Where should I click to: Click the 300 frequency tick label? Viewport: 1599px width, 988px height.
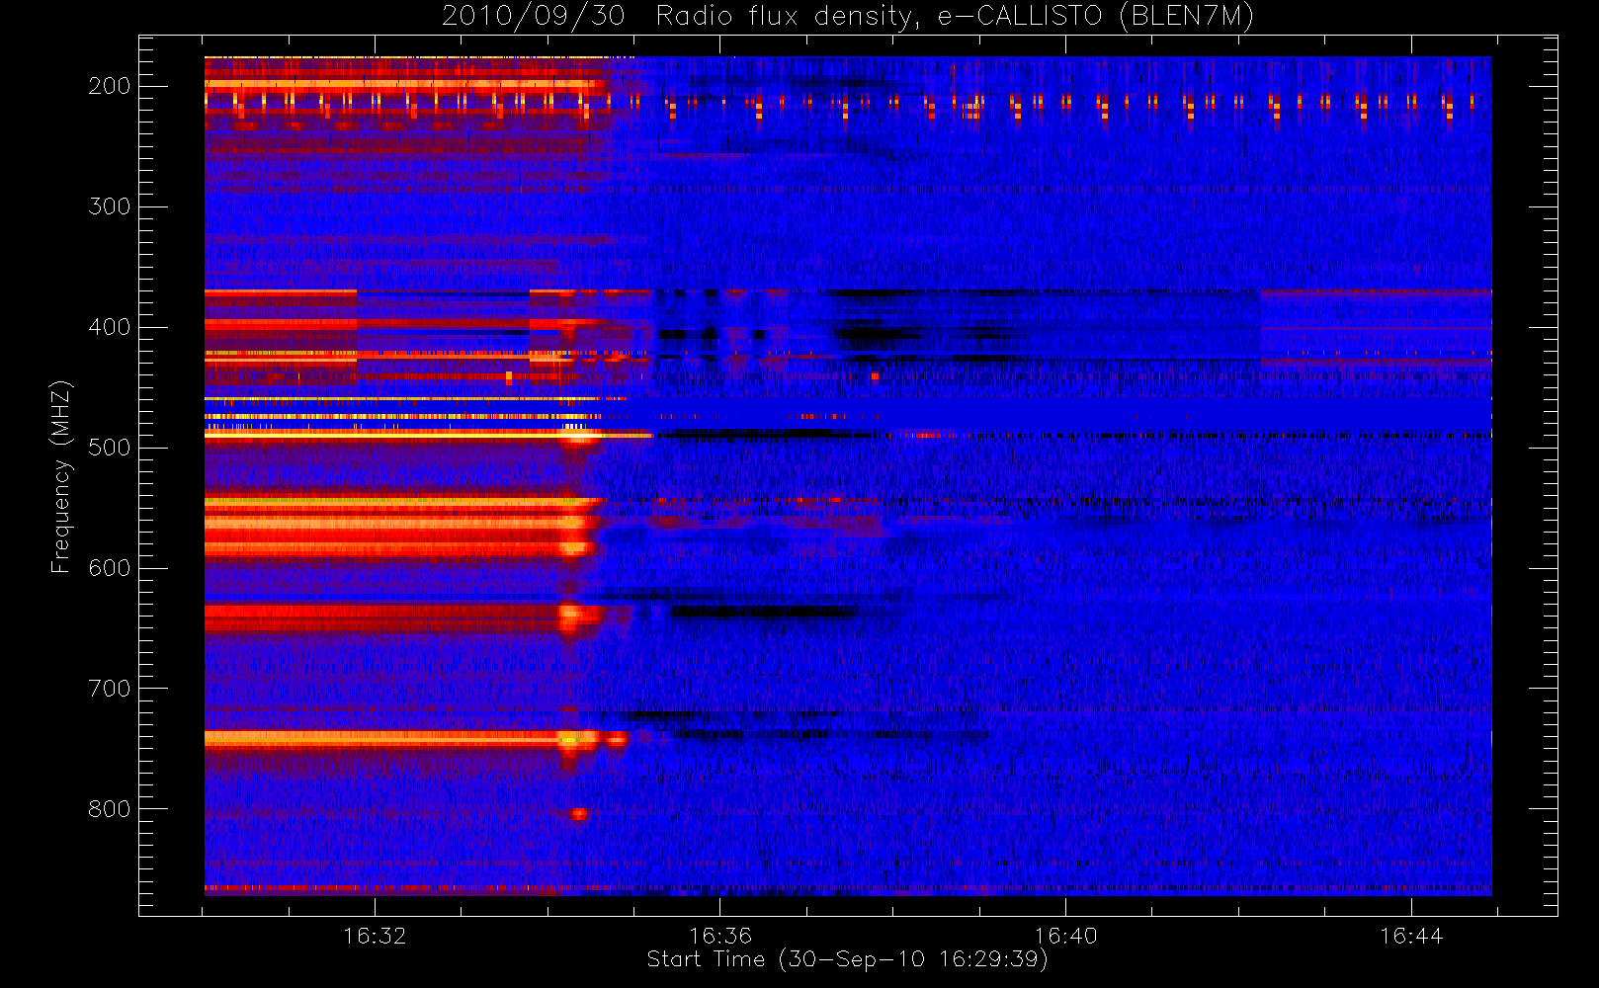[109, 206]
